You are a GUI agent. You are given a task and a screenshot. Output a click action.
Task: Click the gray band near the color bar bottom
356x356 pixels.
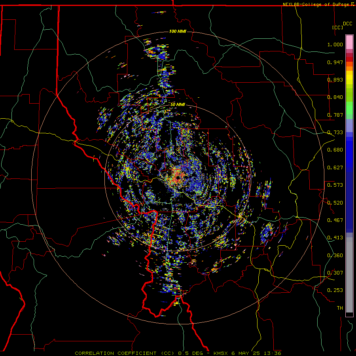tap(349, 275)
